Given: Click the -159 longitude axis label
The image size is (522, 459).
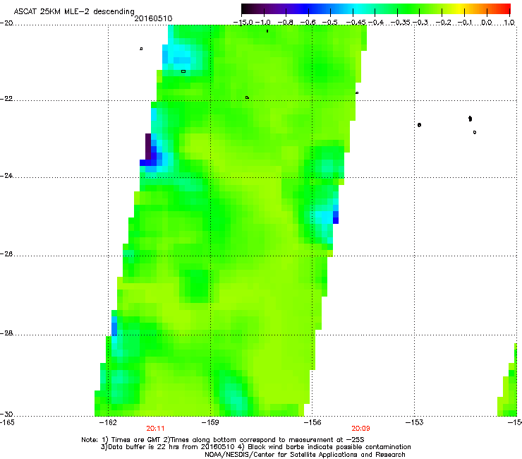Looking at the screenshot, I should pos(210,422).
